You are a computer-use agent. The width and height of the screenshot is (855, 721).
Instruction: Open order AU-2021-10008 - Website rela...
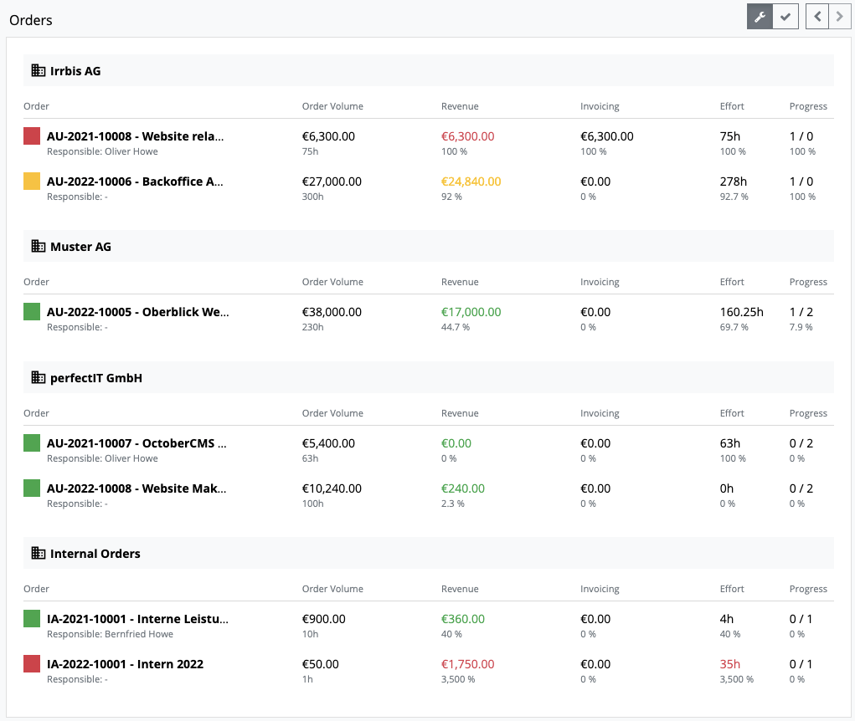pyautogui.click(x=135, y=136)
